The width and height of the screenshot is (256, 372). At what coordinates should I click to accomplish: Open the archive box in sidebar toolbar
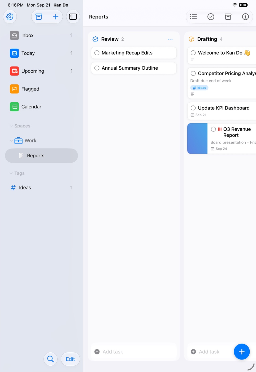click(x=39, y=17)
